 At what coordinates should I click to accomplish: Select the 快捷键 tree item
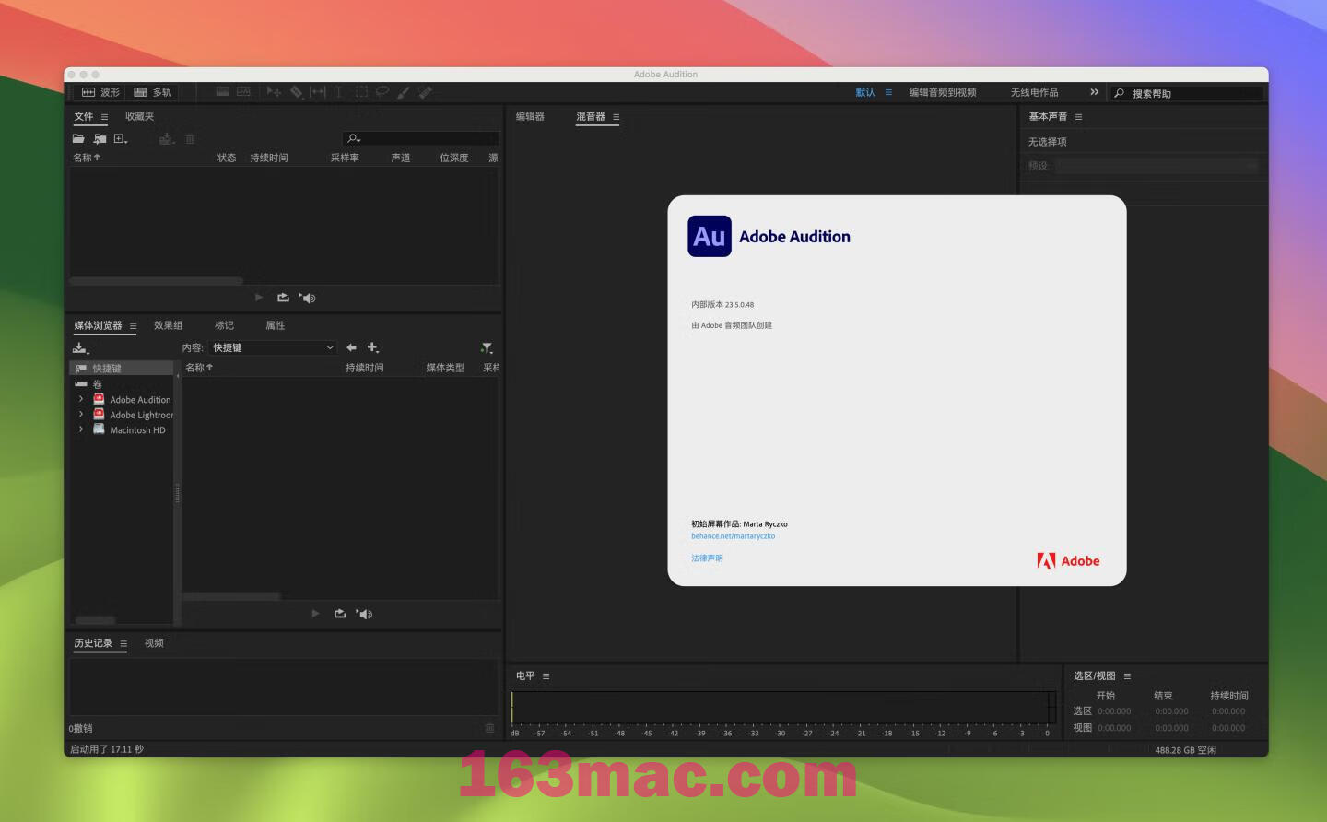122,368
